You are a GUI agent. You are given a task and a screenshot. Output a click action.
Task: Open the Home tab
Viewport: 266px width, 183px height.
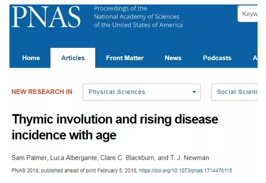[31, 58]
